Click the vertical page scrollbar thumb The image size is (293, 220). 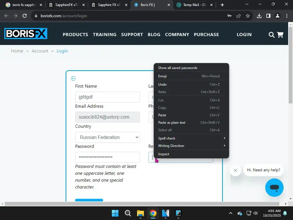[290, 65]
